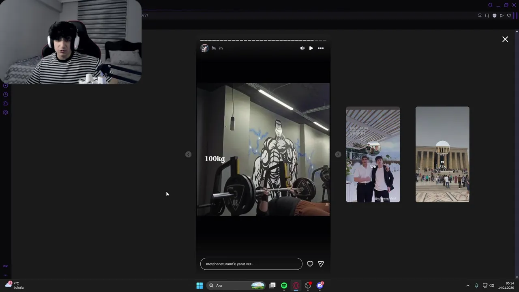Viewport: 519px width, 292px height.
Task: Click the reply field for metehansturann
Action: (x=251, y=264)
